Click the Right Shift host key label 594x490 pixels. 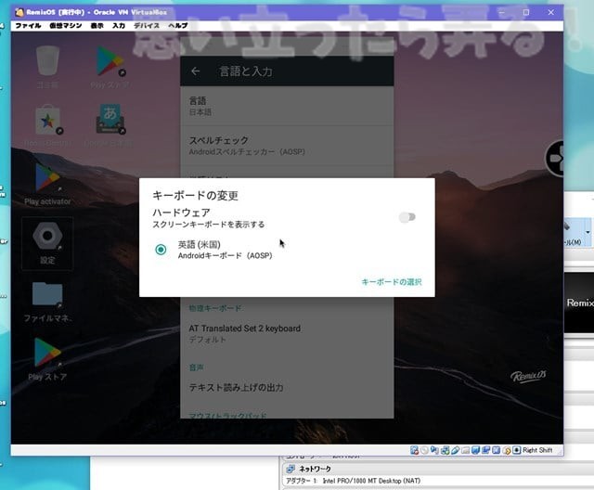point(537,450)
